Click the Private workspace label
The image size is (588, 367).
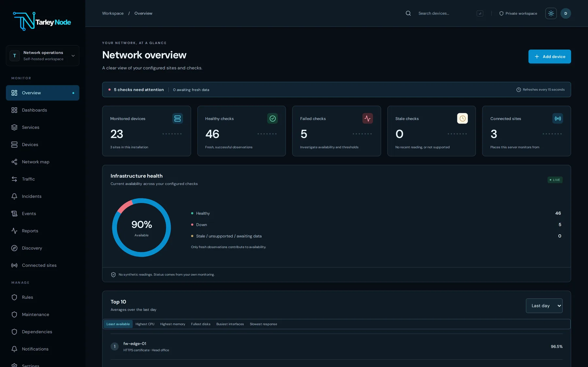(521, 14)
